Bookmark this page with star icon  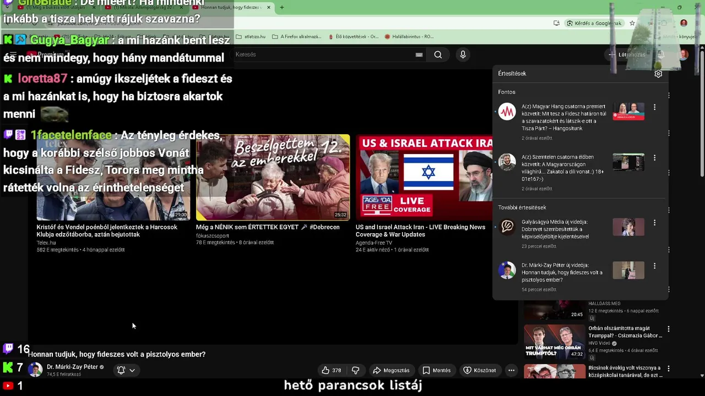632,23
